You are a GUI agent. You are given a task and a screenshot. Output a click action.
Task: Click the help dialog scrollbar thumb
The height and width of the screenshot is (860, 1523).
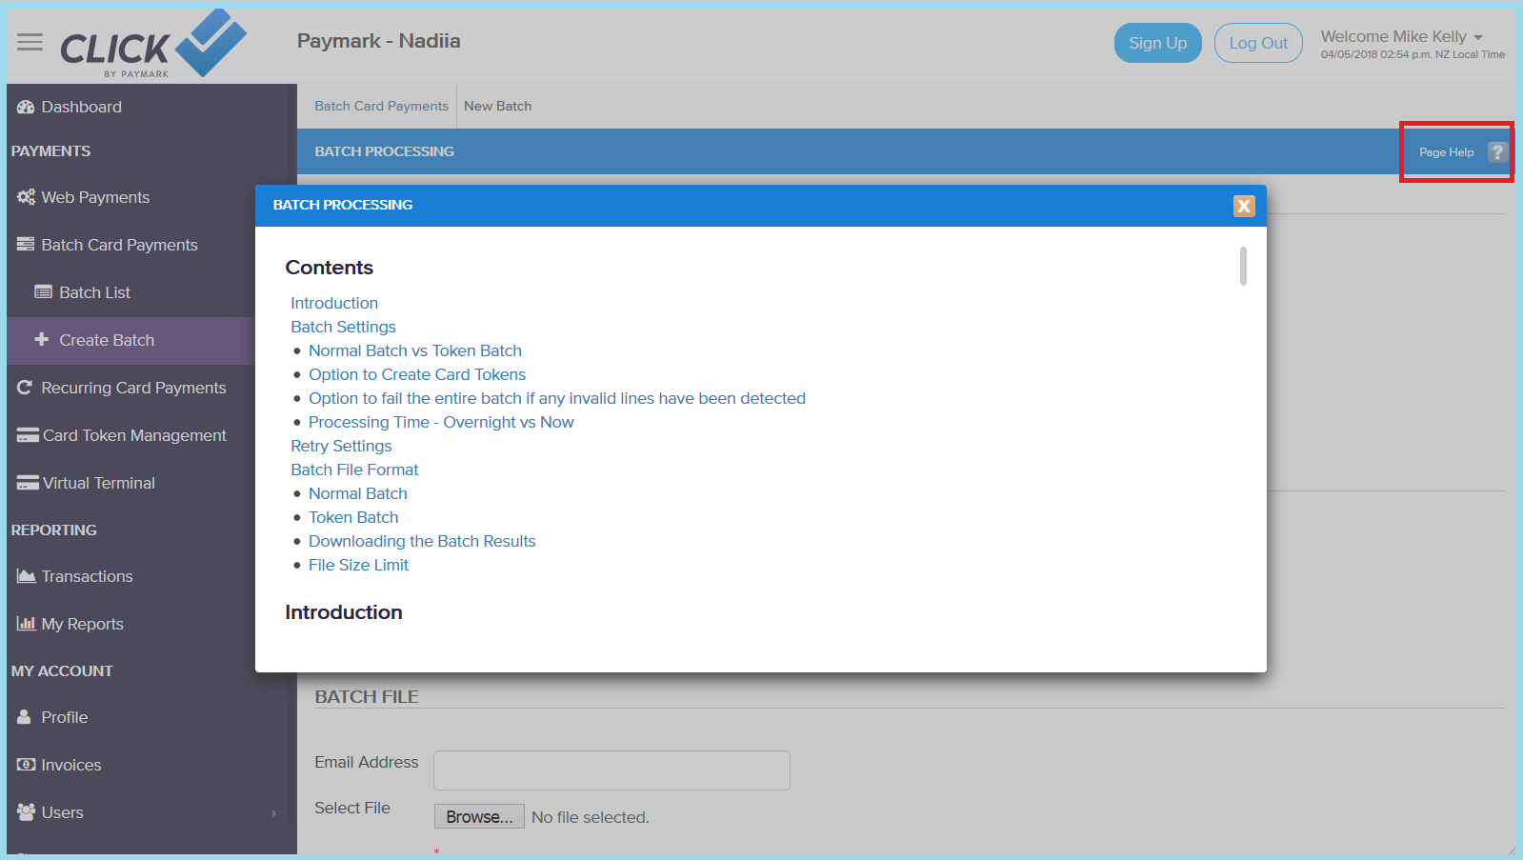[1243, 266]
